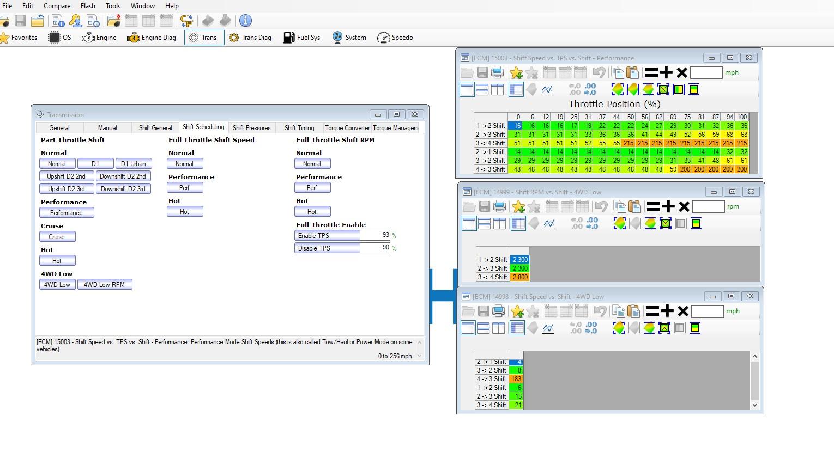Click the info icon in main toolbar

pos(246,21)
